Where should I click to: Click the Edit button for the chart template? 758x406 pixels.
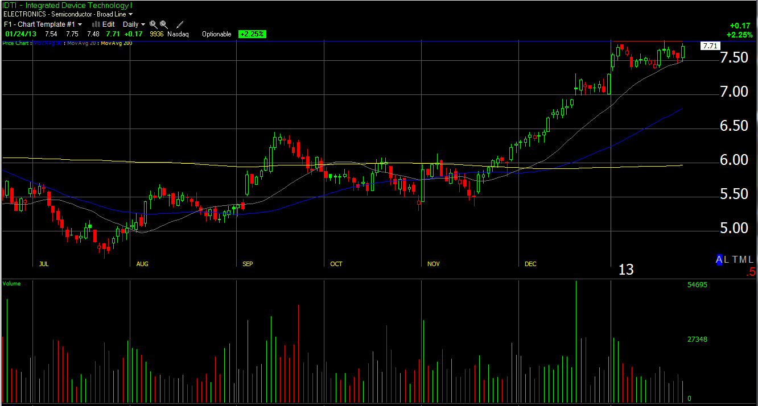point(108,24)
